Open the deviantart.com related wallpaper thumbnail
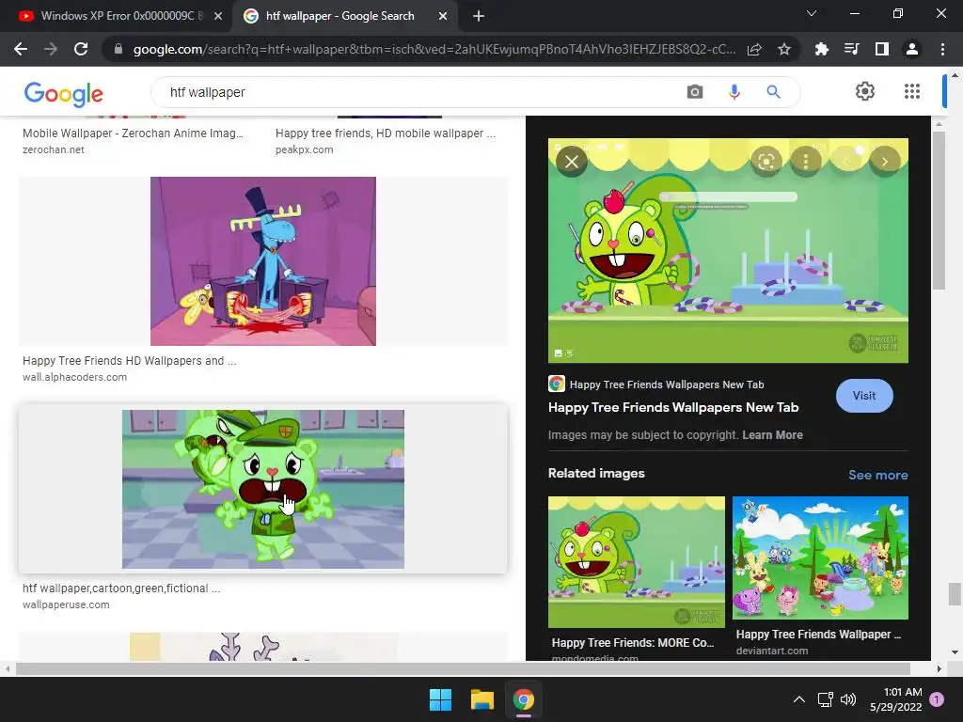The width and height of the screenshot is (963, 722). (x=820, y=557)
